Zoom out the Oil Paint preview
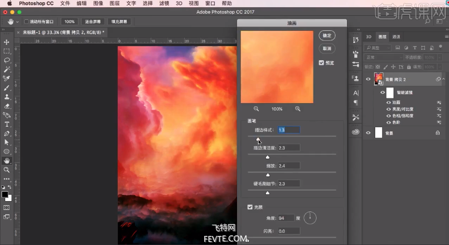 (x=256, y=109)
